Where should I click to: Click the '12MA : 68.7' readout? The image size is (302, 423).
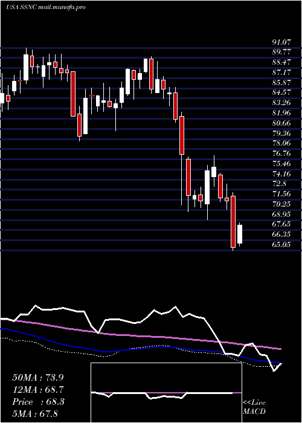pos(37,390)
